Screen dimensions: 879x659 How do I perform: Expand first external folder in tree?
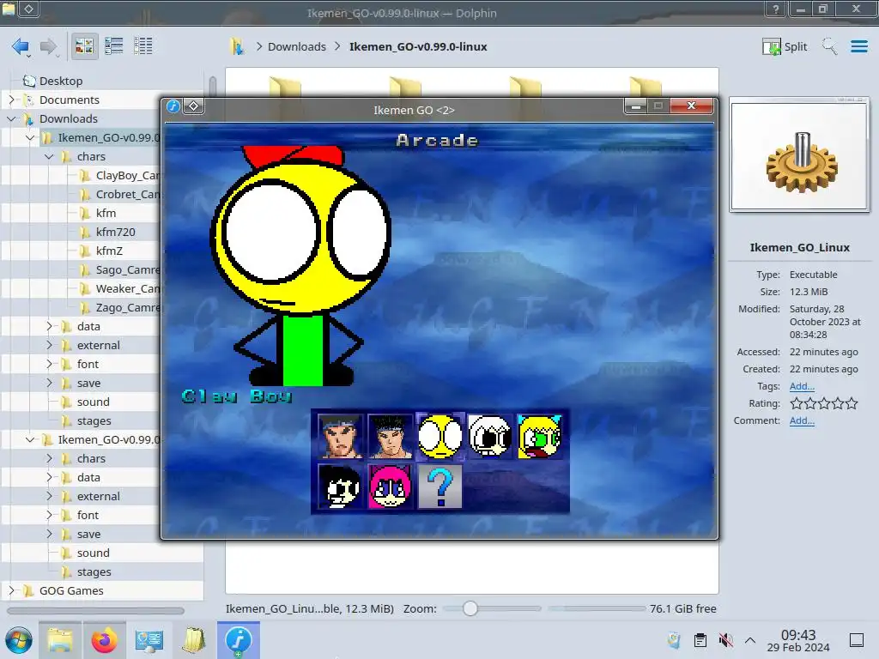(49, 345)
